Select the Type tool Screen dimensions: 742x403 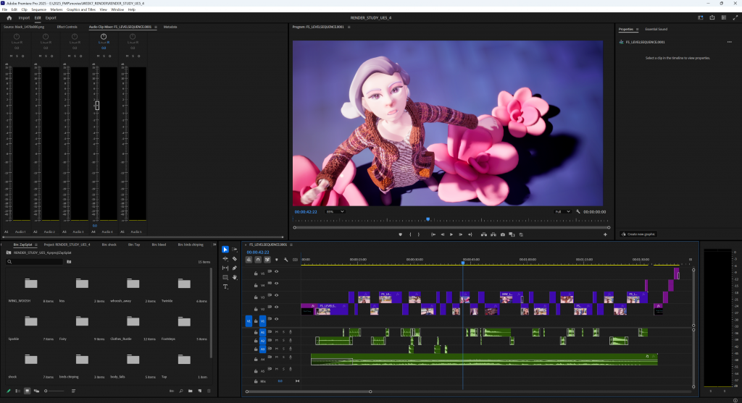pyautogui.click(x=225, y=287)
